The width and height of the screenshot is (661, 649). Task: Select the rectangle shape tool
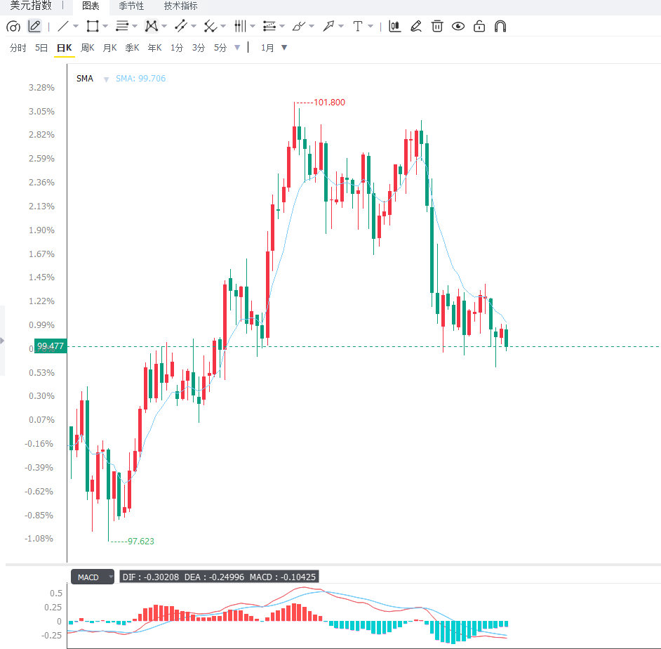tap(93, 27)
